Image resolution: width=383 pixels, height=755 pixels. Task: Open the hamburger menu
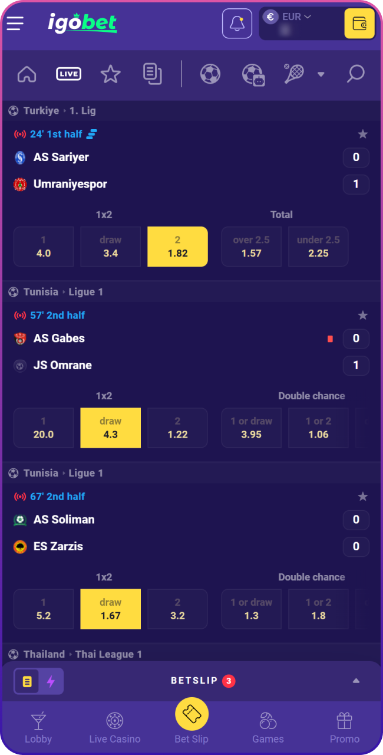(x=15, y=24)
